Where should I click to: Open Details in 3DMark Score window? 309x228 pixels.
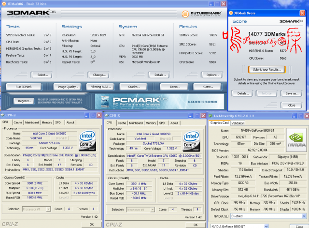pyautogui.click(x=242, y=93)
